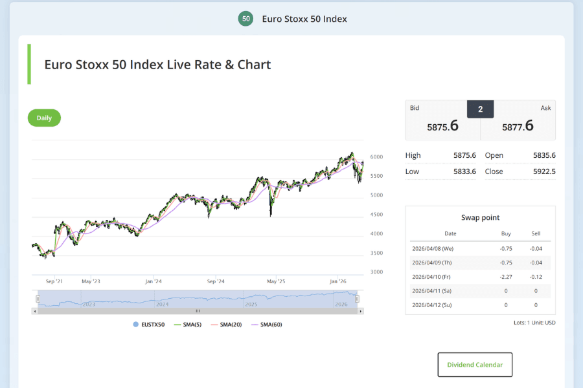
Task: Toggle the EUSTX50 series in the legend
Action: tap(154, 324)
